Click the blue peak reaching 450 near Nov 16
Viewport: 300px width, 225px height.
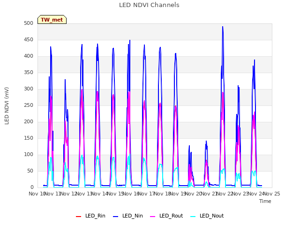[x=130, y=40]
